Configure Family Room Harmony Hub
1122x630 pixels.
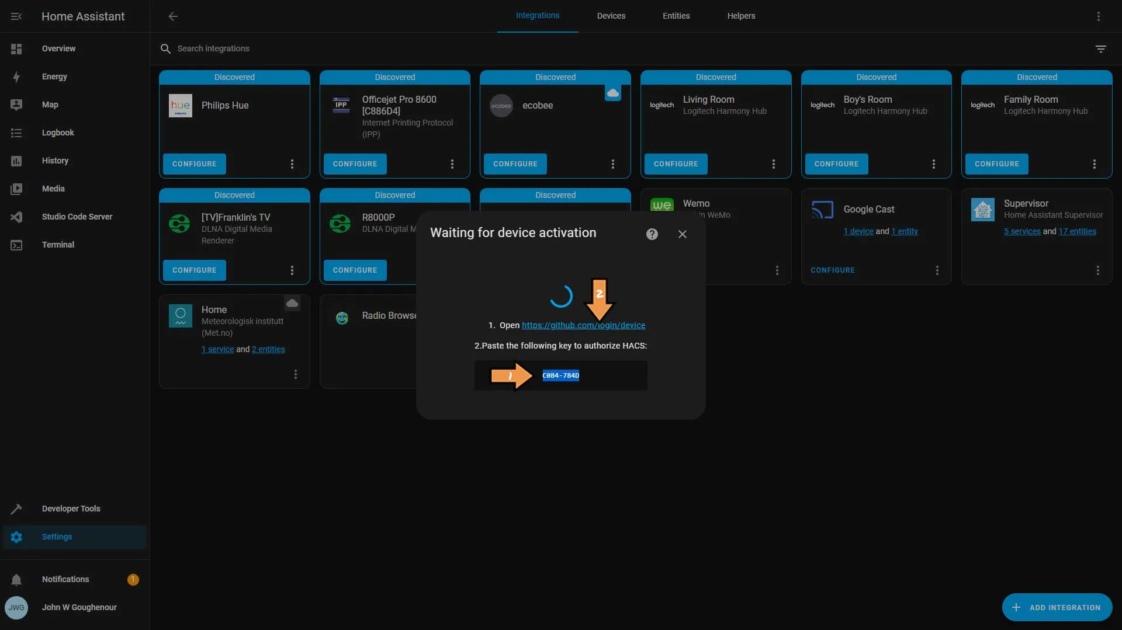(997, 164)
